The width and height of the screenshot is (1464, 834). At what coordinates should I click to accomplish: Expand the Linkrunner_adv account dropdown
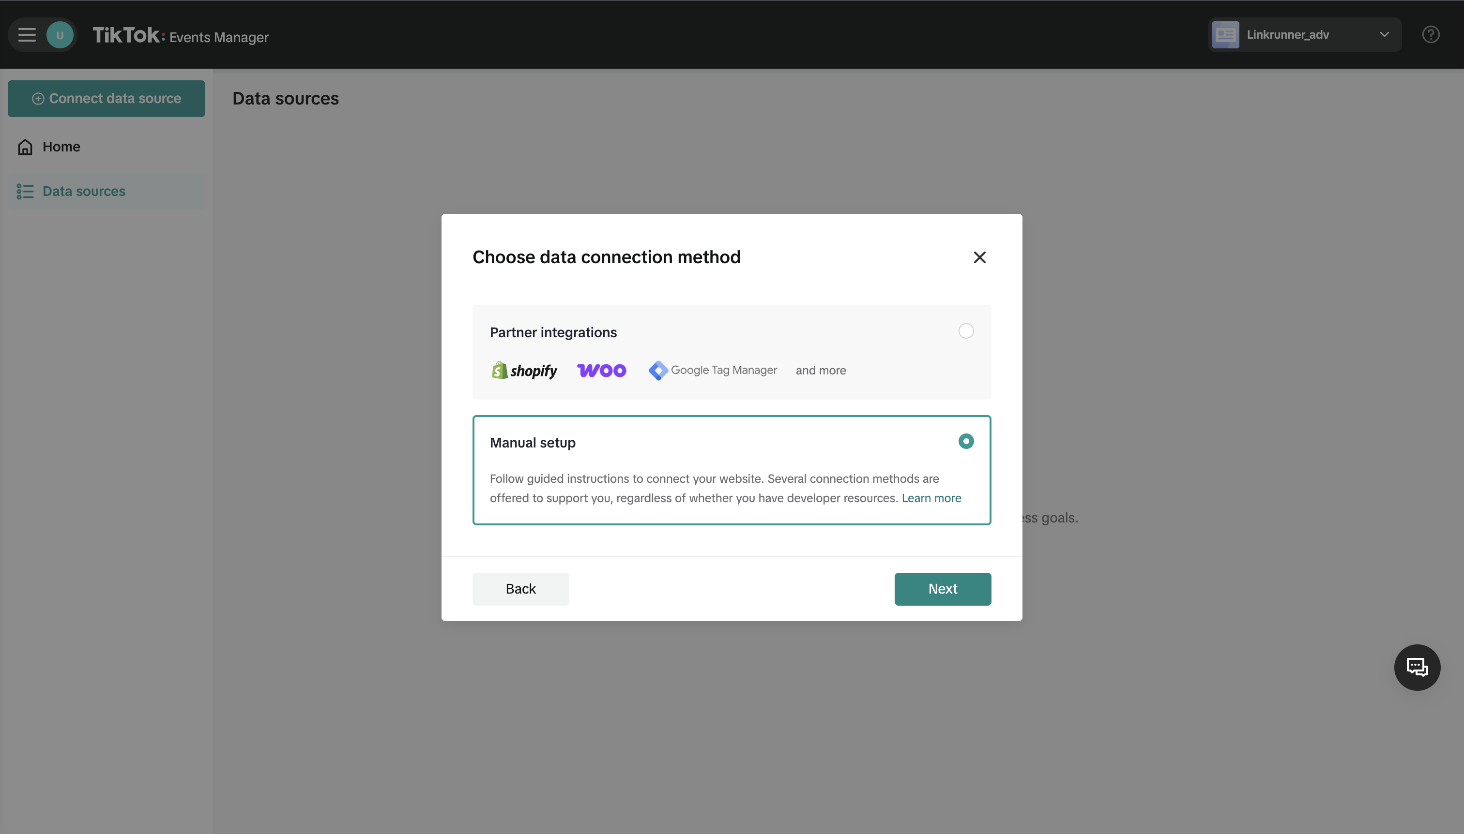1384,35
